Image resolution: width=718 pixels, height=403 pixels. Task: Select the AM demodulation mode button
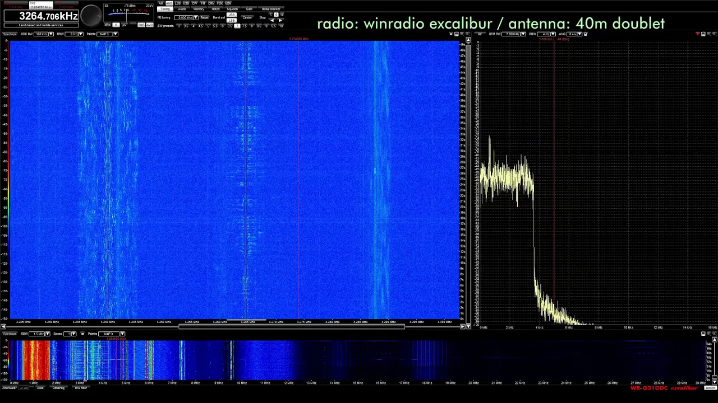tap(161, 3)
